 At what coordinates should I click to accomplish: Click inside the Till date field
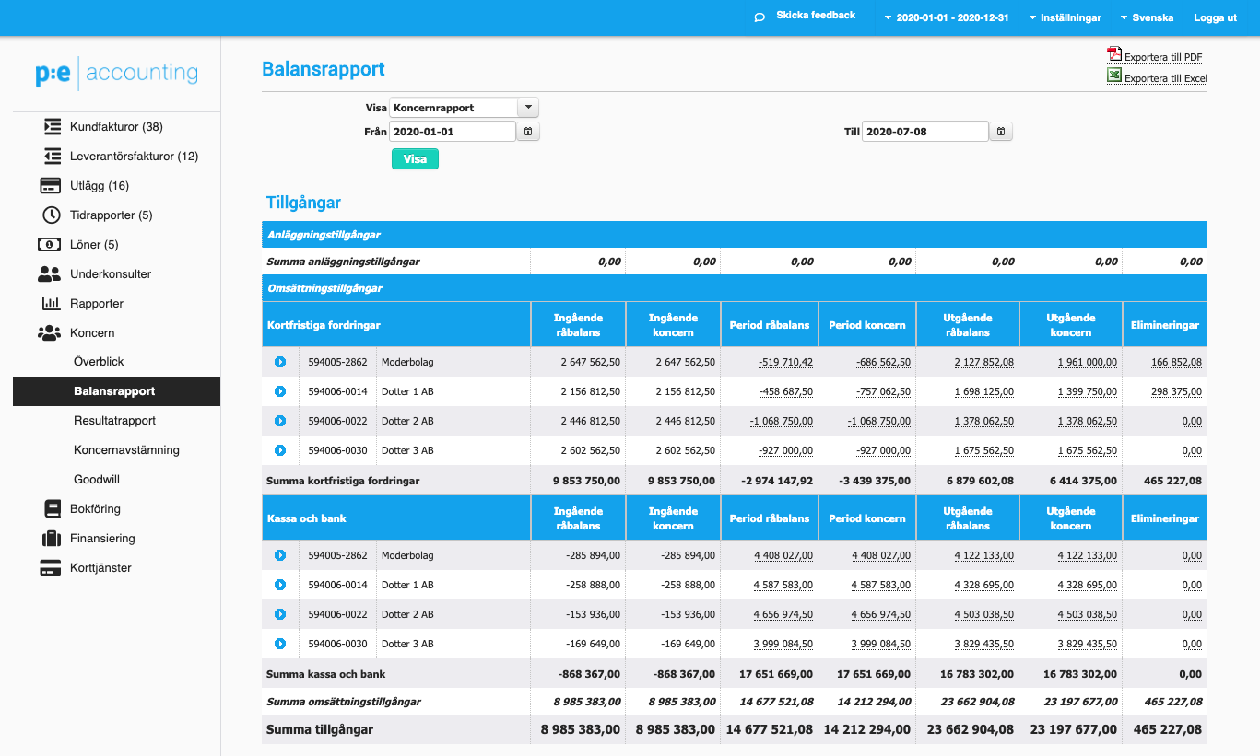click(x=925, y=132)
